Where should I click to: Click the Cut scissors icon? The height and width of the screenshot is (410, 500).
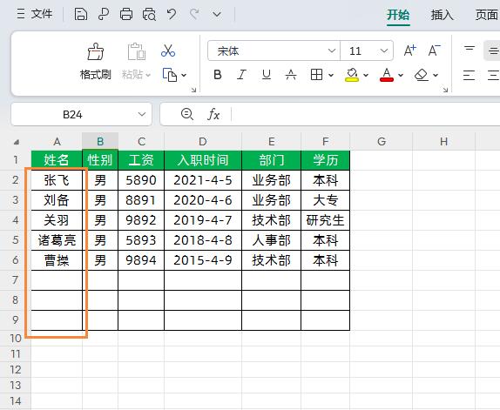coord(168,50)
